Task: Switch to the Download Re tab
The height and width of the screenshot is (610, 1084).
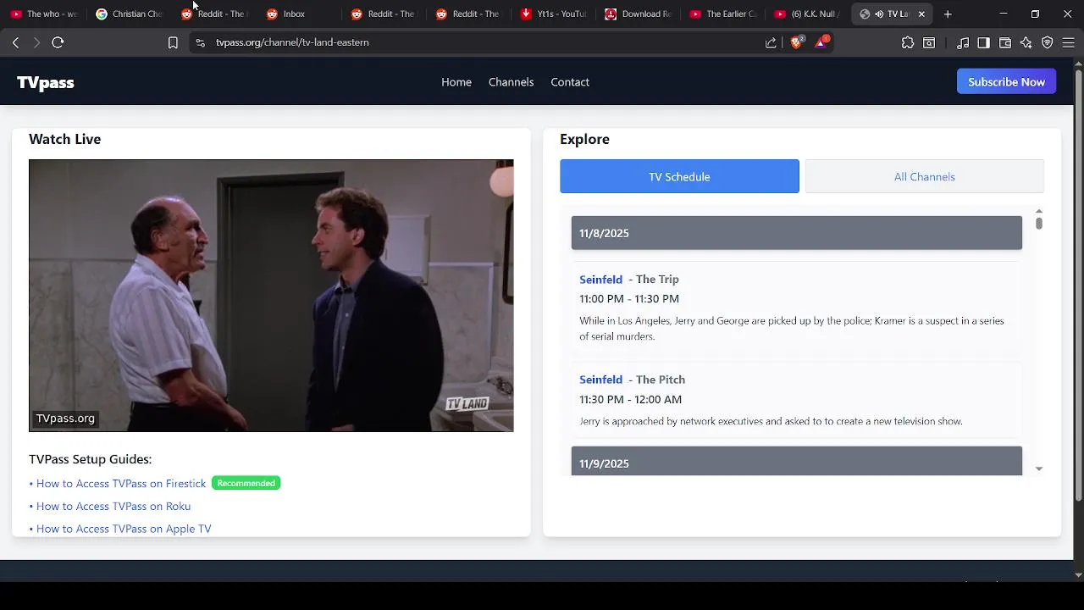Action: tap(639, 14)
